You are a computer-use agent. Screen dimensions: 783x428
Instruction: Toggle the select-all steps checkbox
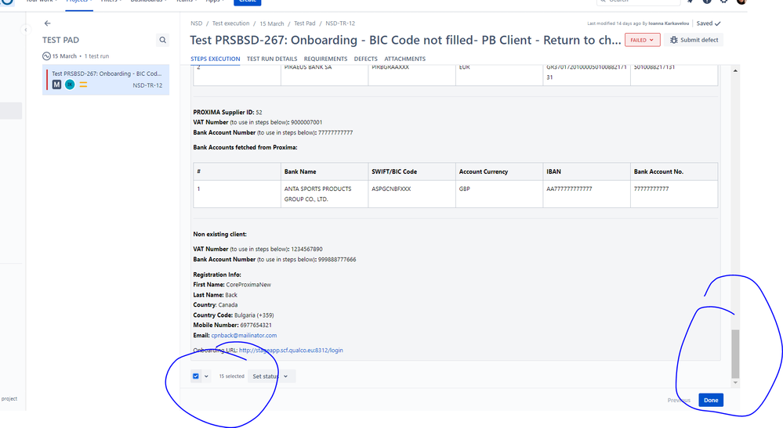pyautogui.click(x=196, y=376)
